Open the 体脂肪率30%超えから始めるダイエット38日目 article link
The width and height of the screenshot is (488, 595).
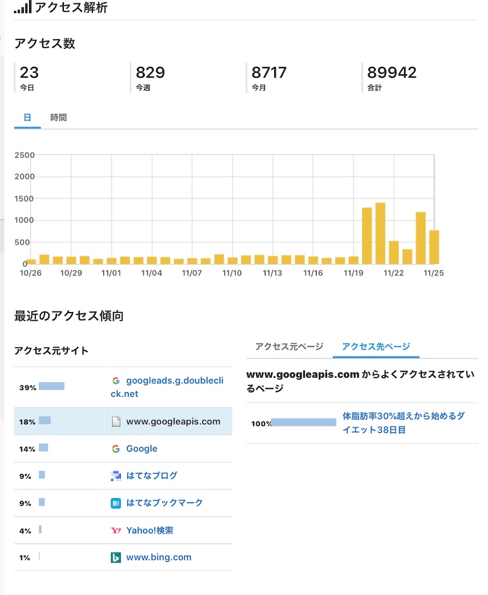(404, 423)
